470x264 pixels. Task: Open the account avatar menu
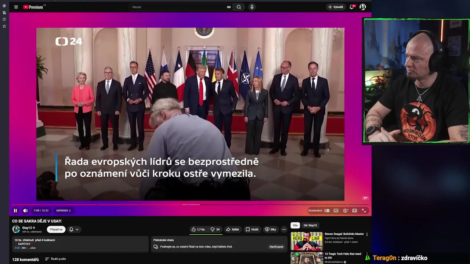[363, 7]
